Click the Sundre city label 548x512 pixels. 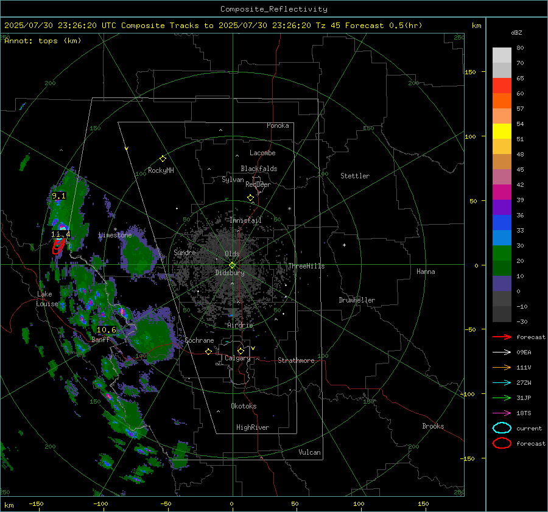184,252
